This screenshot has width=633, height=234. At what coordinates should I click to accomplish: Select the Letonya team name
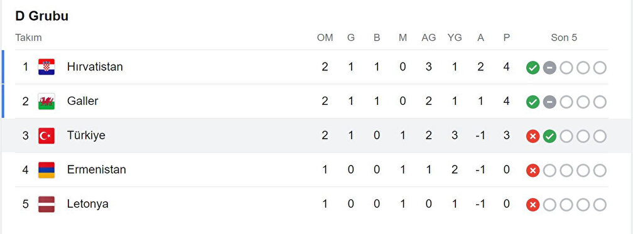[x=88, y=204]
